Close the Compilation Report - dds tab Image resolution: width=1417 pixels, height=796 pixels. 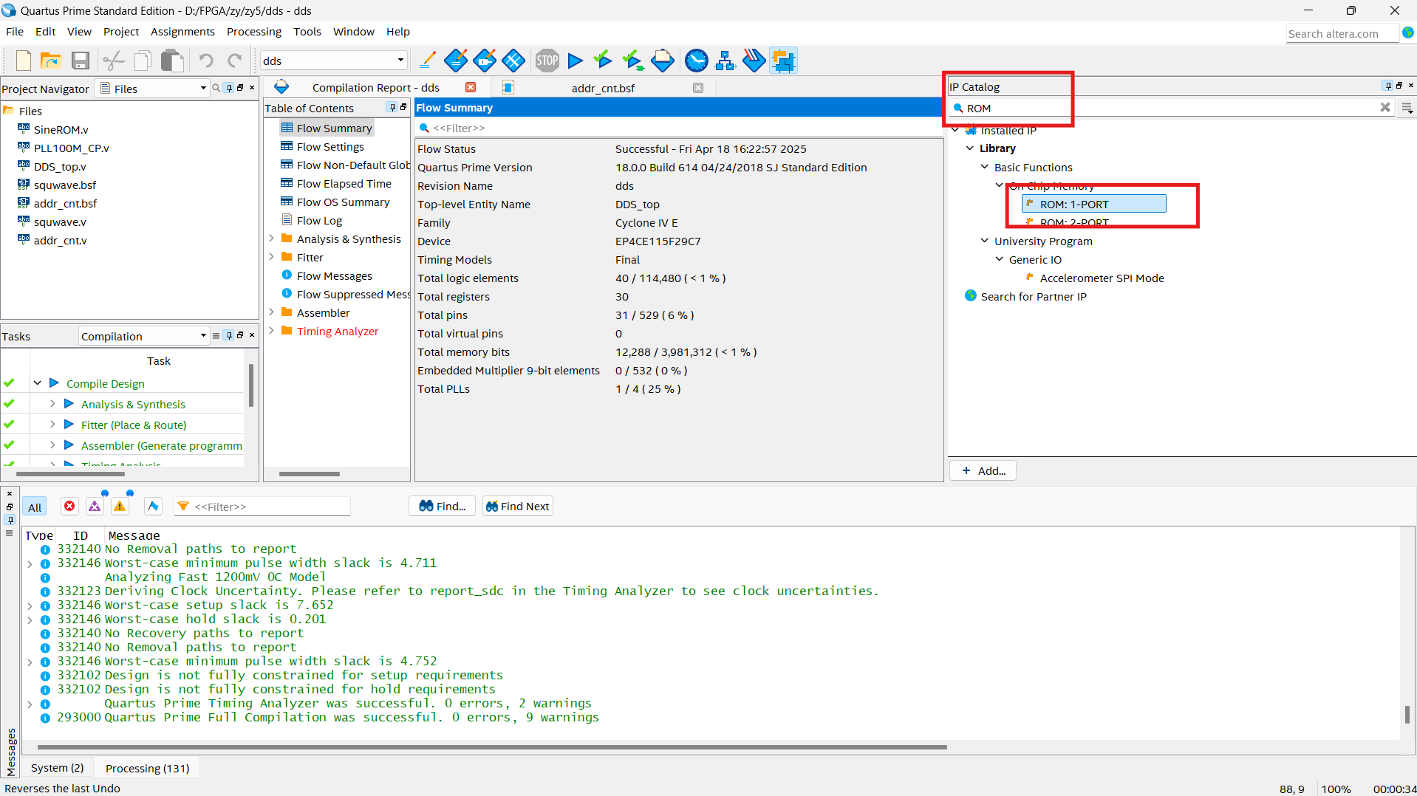[471, 88]
